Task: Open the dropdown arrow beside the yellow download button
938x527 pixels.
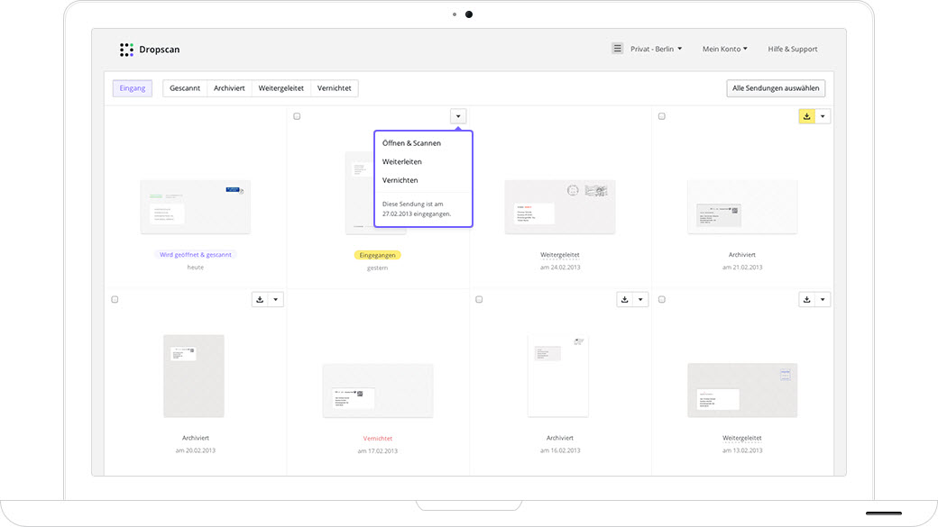Action: [x=822, y=115]
